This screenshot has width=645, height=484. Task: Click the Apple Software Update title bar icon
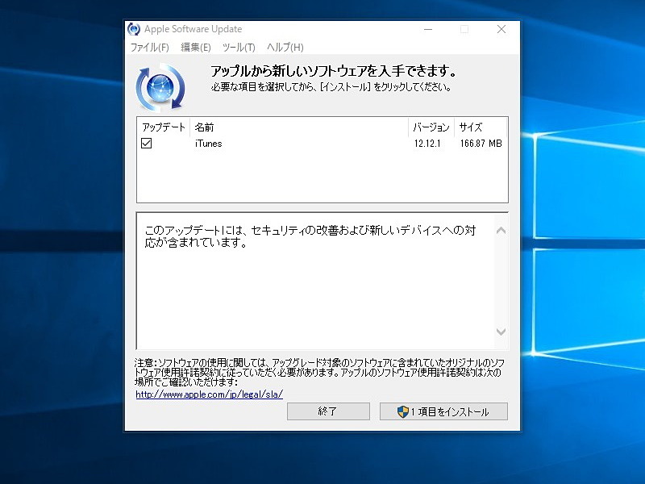(134, 29)
